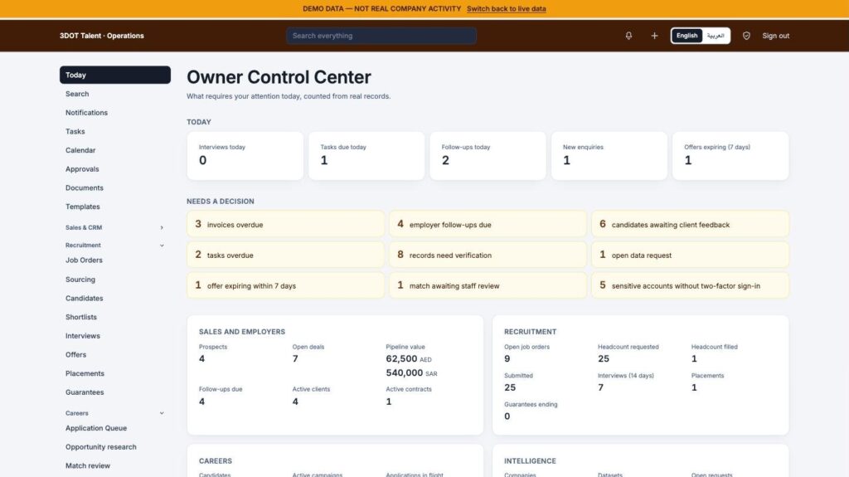Open the Tasks due today card
This screenshot has height=477, width=849.
click(366, 156)
